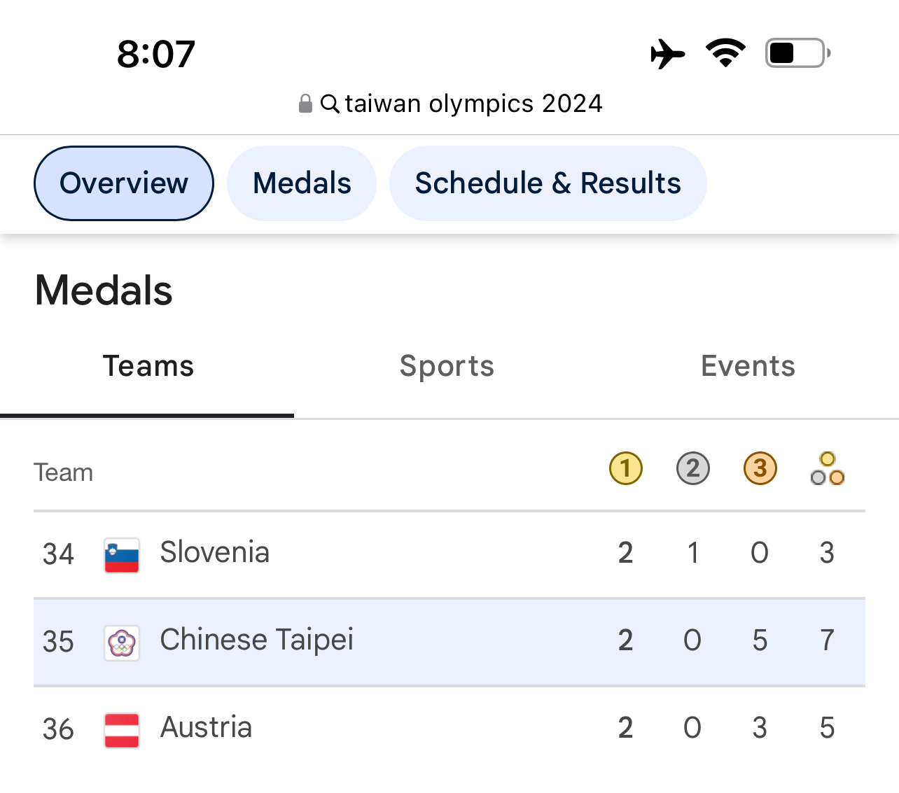
Task: Tap the Austria flag icon
Action: coord(122,730)
